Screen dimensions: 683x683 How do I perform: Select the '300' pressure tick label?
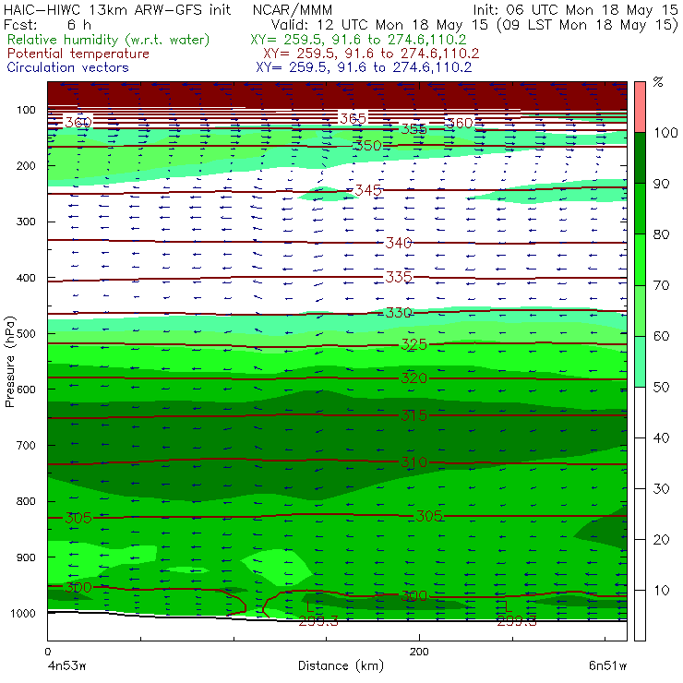(x=26, y=222)
